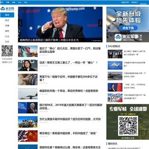Image resolution: width=149 pixels, height=149 pixels.
Task: Open 猎奇 category in left sidebar
Action: (x=7, y=31)
